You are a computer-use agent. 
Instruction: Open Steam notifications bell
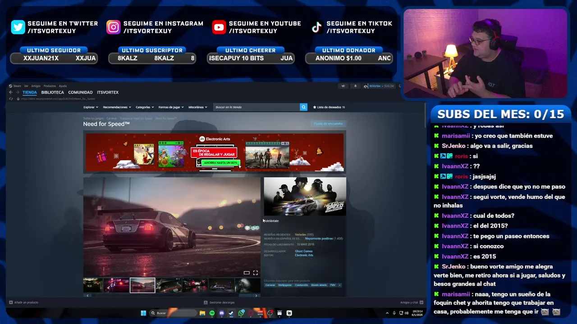click(355, 86)
